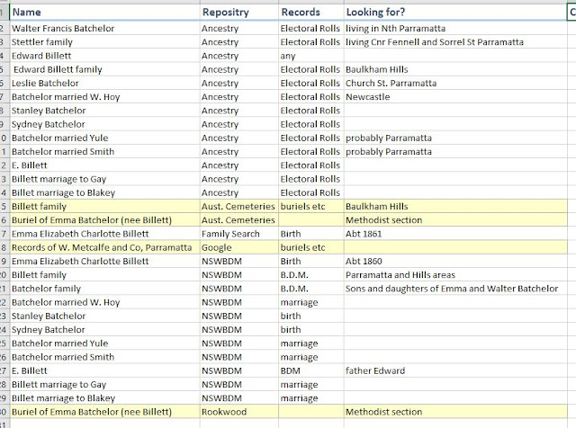Click 'Billet marriage to Blakey' in NSWBDM row
Screen dimensions: 576x428
104,398
